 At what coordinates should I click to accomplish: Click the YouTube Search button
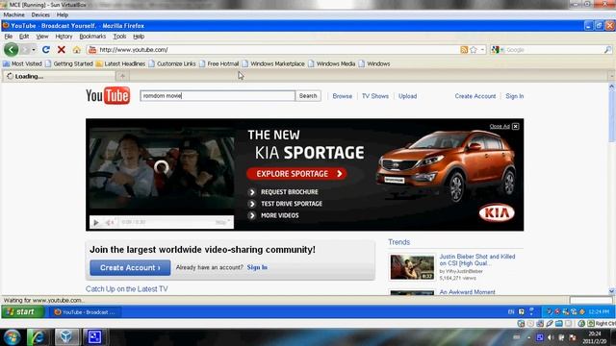tap(308, 96)
